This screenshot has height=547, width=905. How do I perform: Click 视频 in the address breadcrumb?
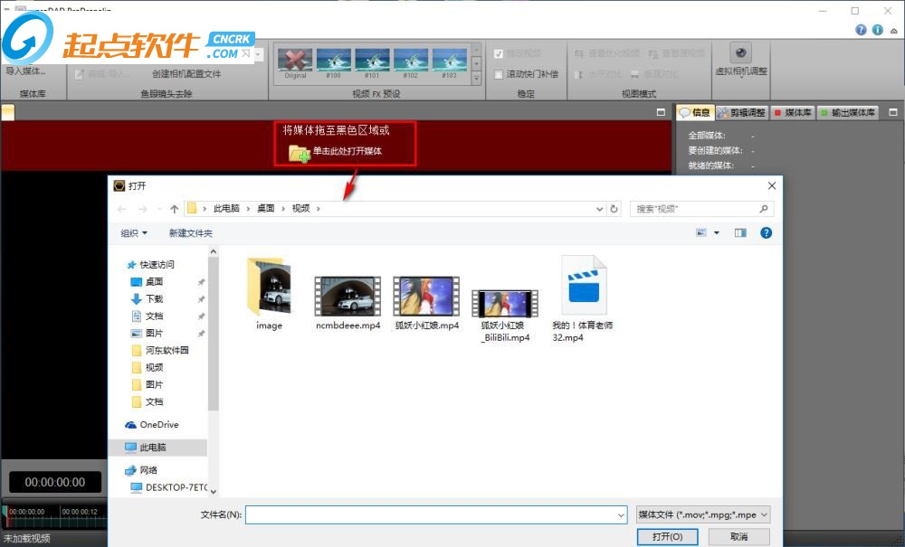click(300, 208)
